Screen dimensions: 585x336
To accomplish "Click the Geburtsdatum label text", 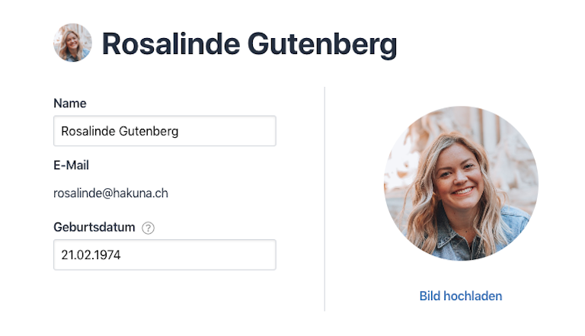I will coord(94,227).
